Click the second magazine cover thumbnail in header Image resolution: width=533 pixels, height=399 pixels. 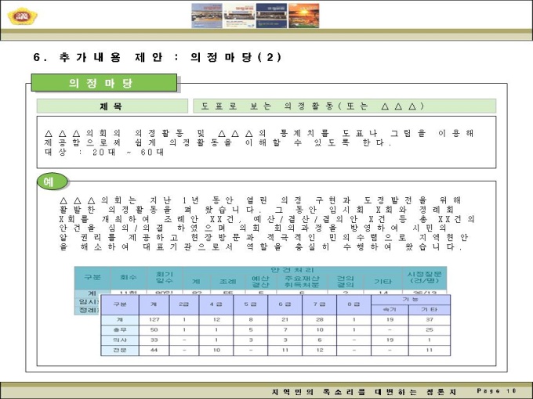[x=241, y=15]
